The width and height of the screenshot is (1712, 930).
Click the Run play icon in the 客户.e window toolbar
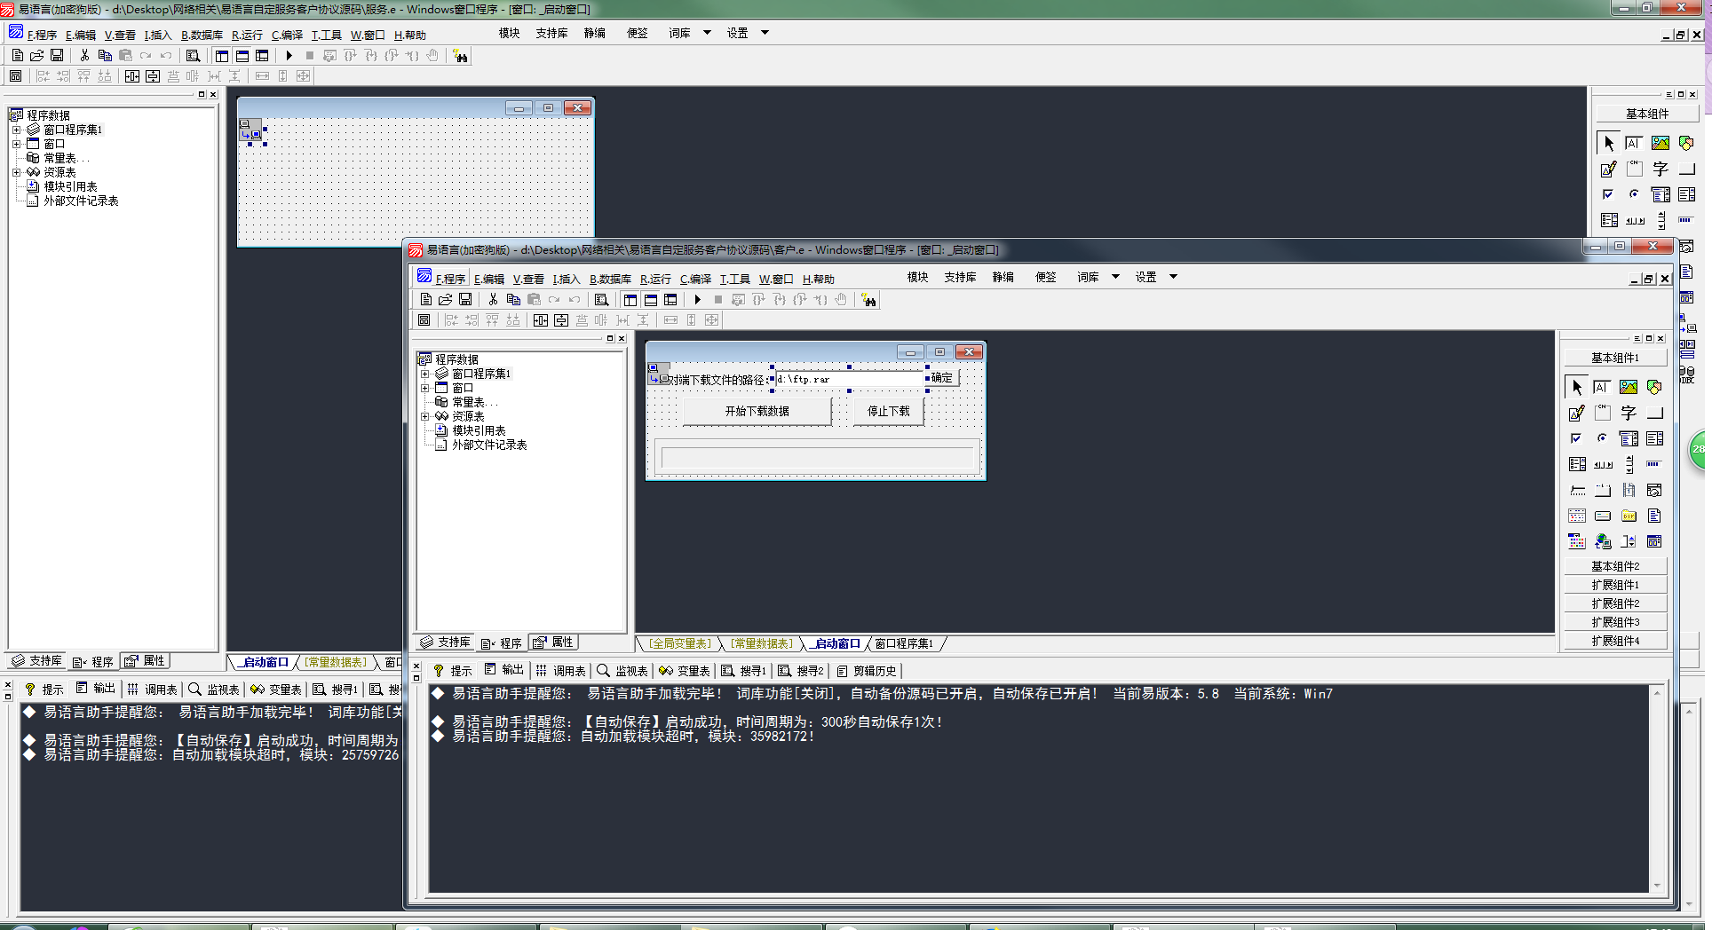[698, 300]
